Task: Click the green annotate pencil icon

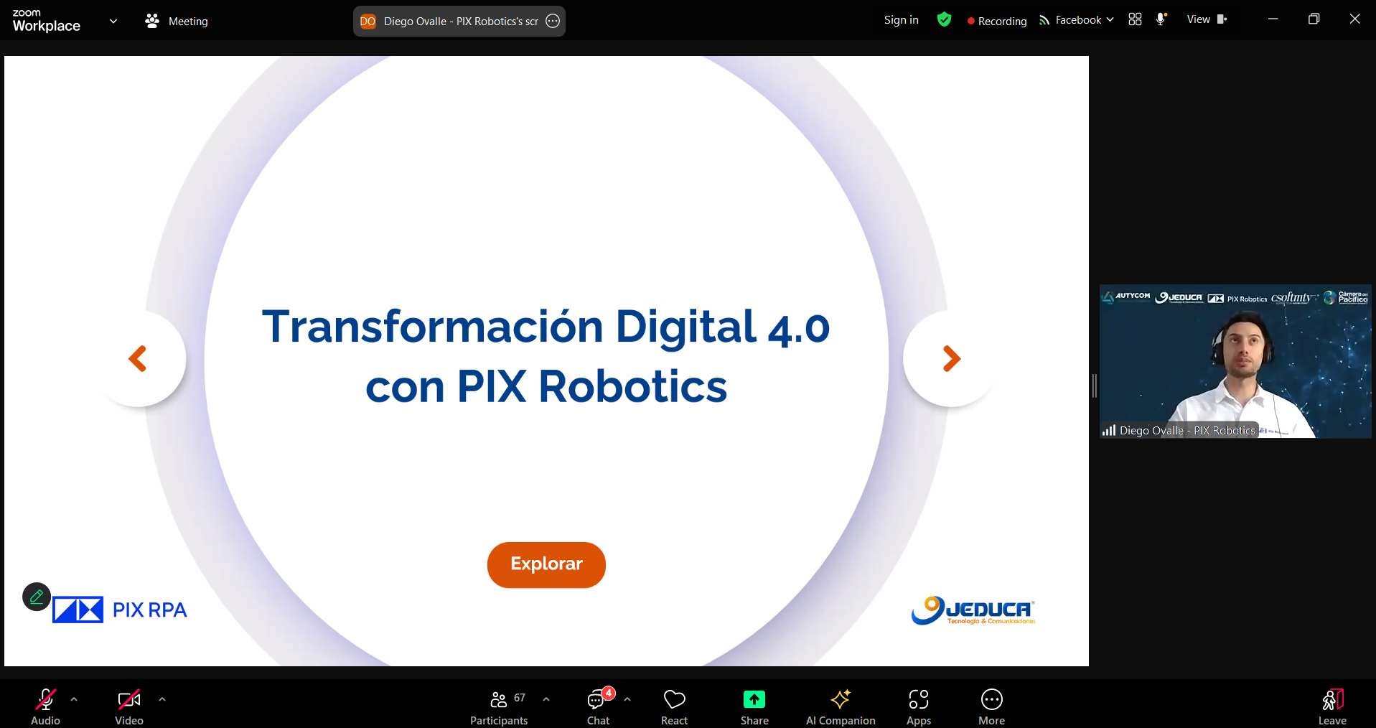Action: (37, 597)
